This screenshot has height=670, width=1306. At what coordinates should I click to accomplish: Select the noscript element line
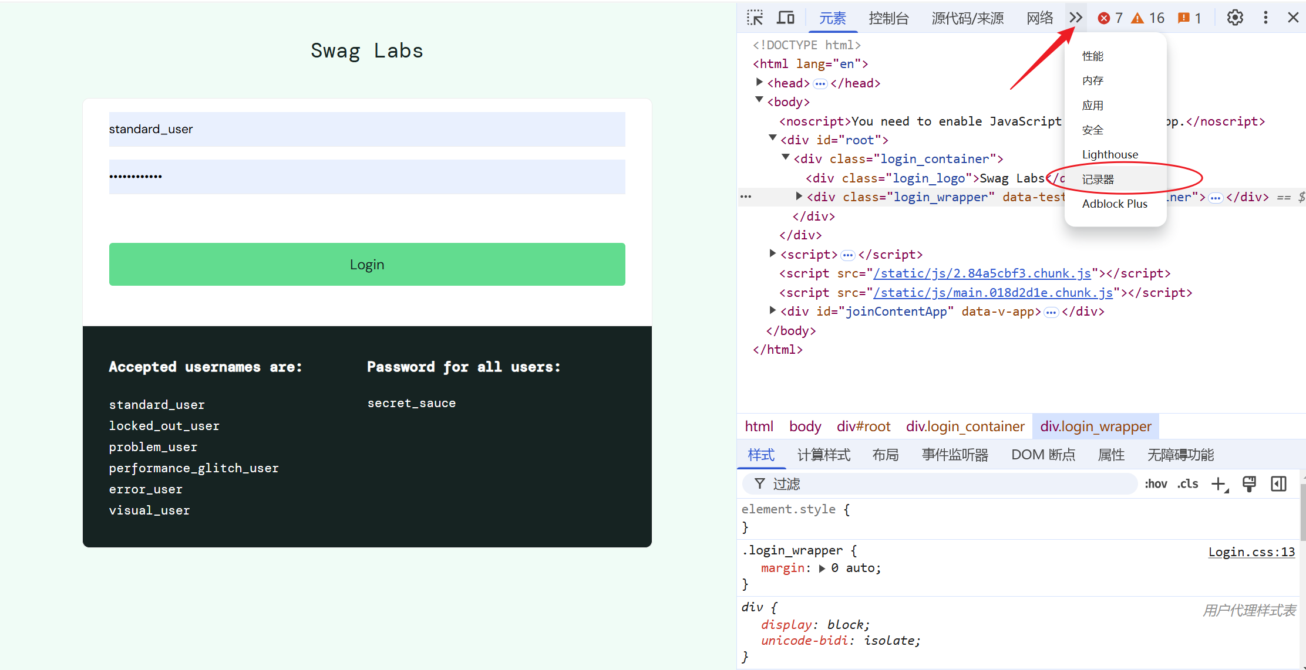click(x=1022, y=121)
